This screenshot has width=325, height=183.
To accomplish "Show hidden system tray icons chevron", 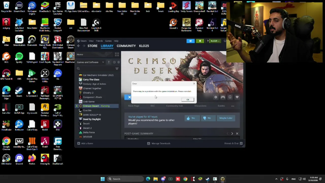I will [x=276, y=179].
